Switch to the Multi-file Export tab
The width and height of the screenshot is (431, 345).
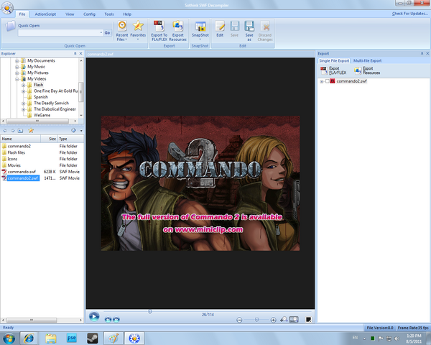367,60
